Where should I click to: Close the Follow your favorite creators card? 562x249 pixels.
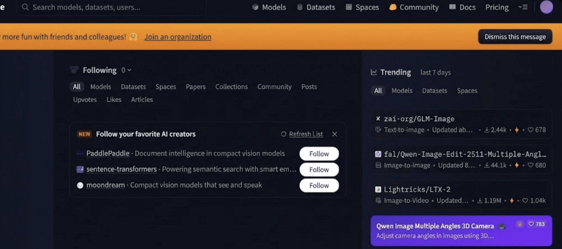334,134
